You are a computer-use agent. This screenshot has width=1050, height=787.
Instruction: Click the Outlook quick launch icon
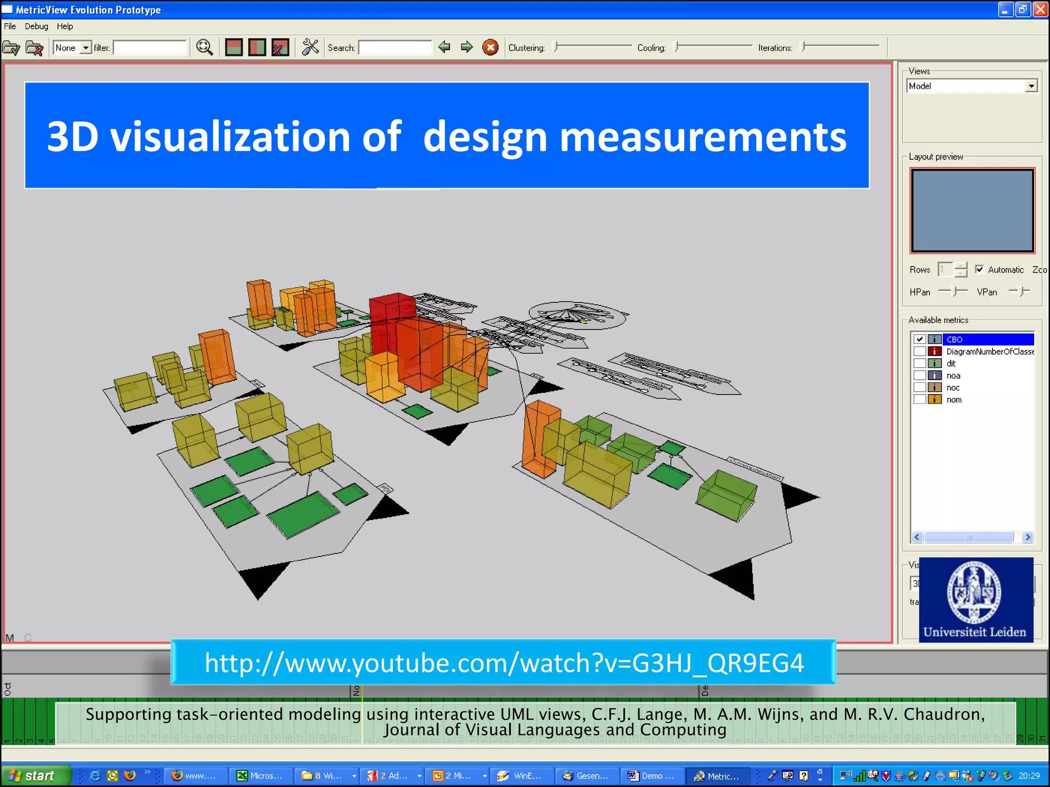click(x=112, y=775)
